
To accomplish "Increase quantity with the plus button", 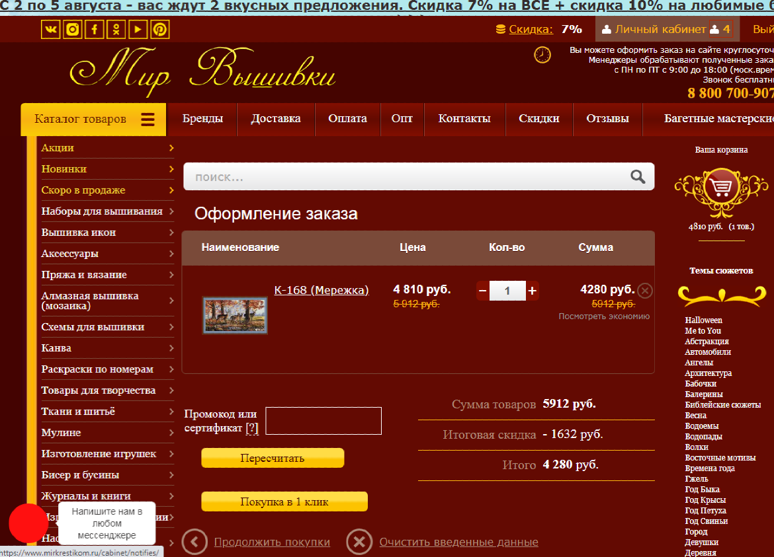I will click(x=533, y=291).
